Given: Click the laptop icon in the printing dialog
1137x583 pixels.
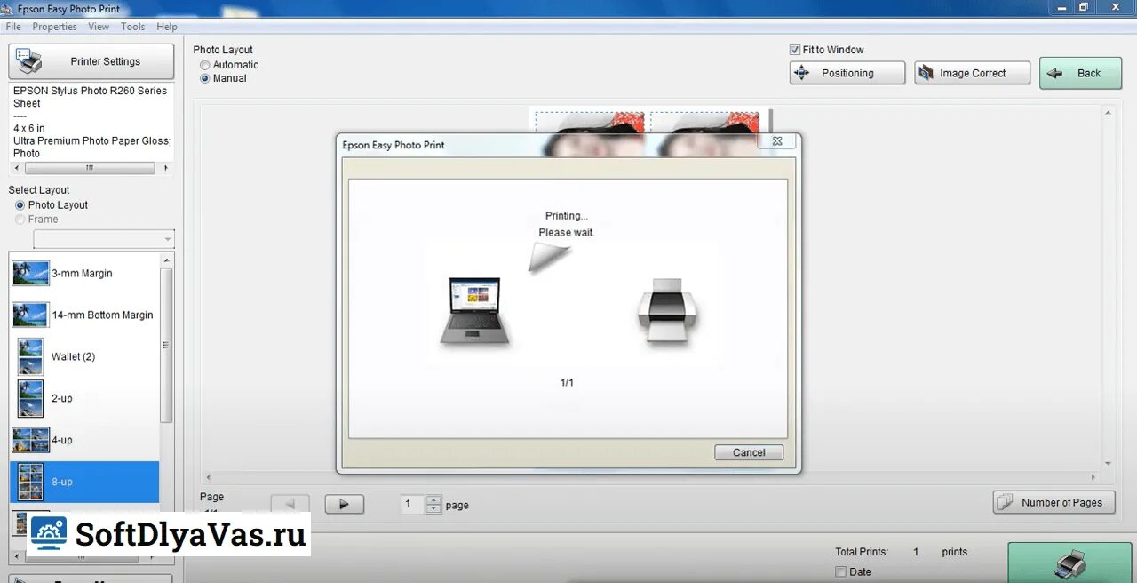Looking at the screenshot, I should [x=475, y=311].
